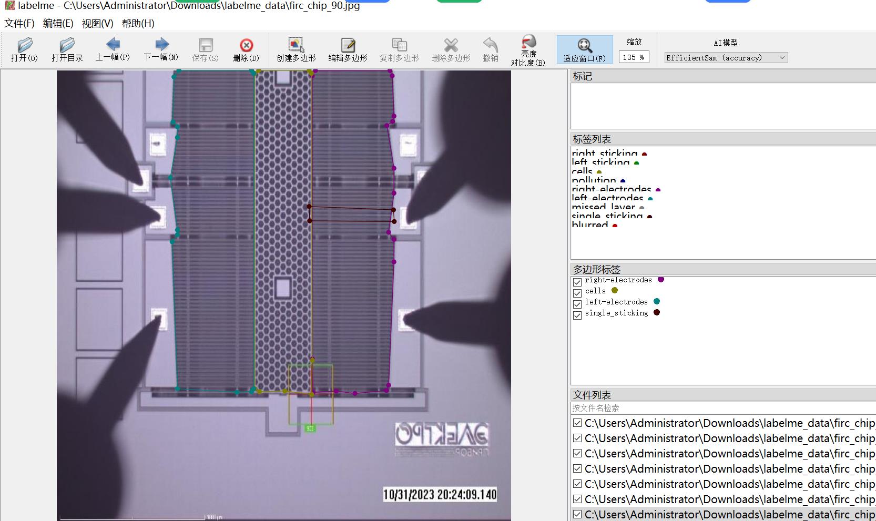
Task: Click the zoom percentage box showing 135 %
Action: 634,57
